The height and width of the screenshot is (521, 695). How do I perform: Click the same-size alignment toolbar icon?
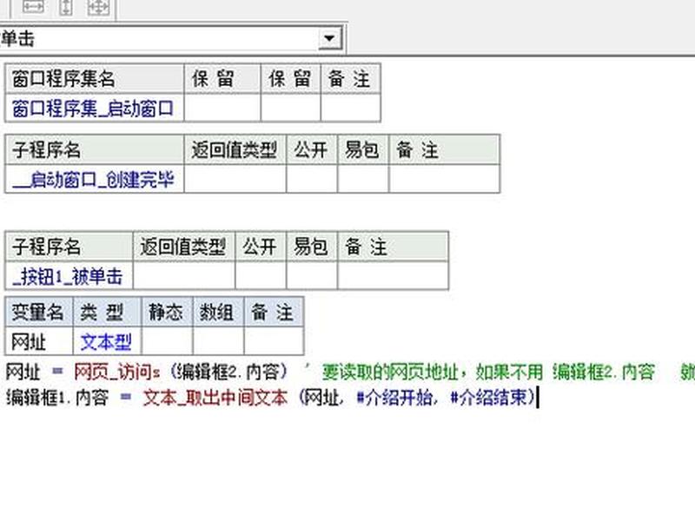(x=98, y=7)
